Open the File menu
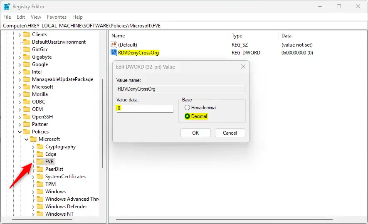This screenshot has height=224, width=368. [x=7, y=17]
